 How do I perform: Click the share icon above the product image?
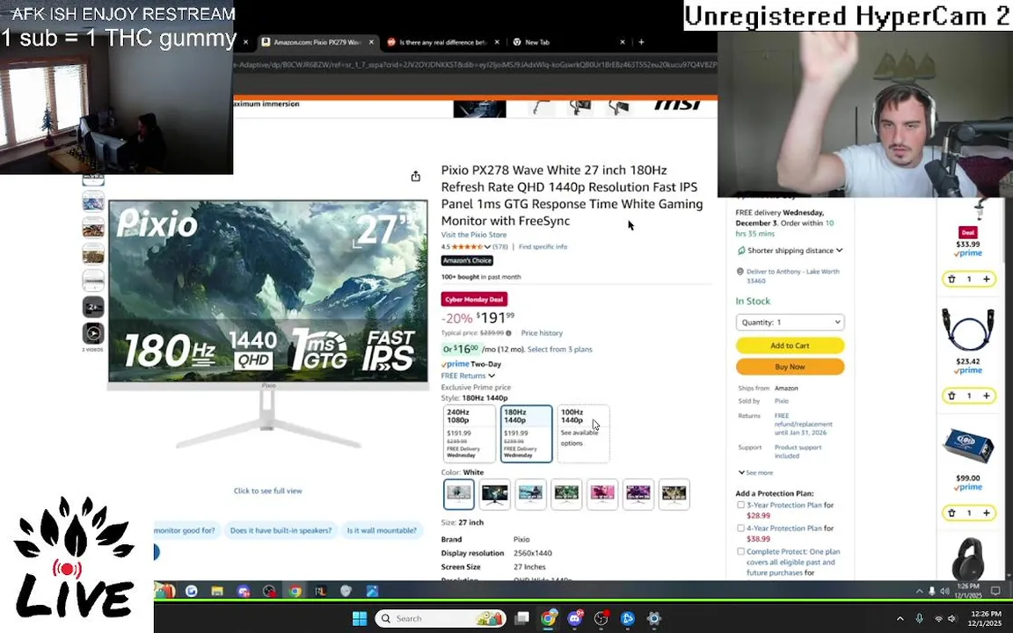[x=415, y=177]
